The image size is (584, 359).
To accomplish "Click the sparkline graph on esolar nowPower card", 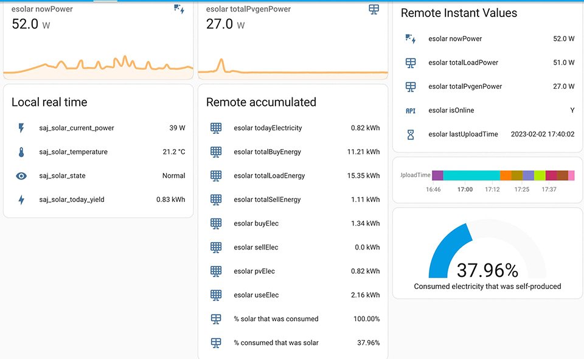I will tap(97, 67).
